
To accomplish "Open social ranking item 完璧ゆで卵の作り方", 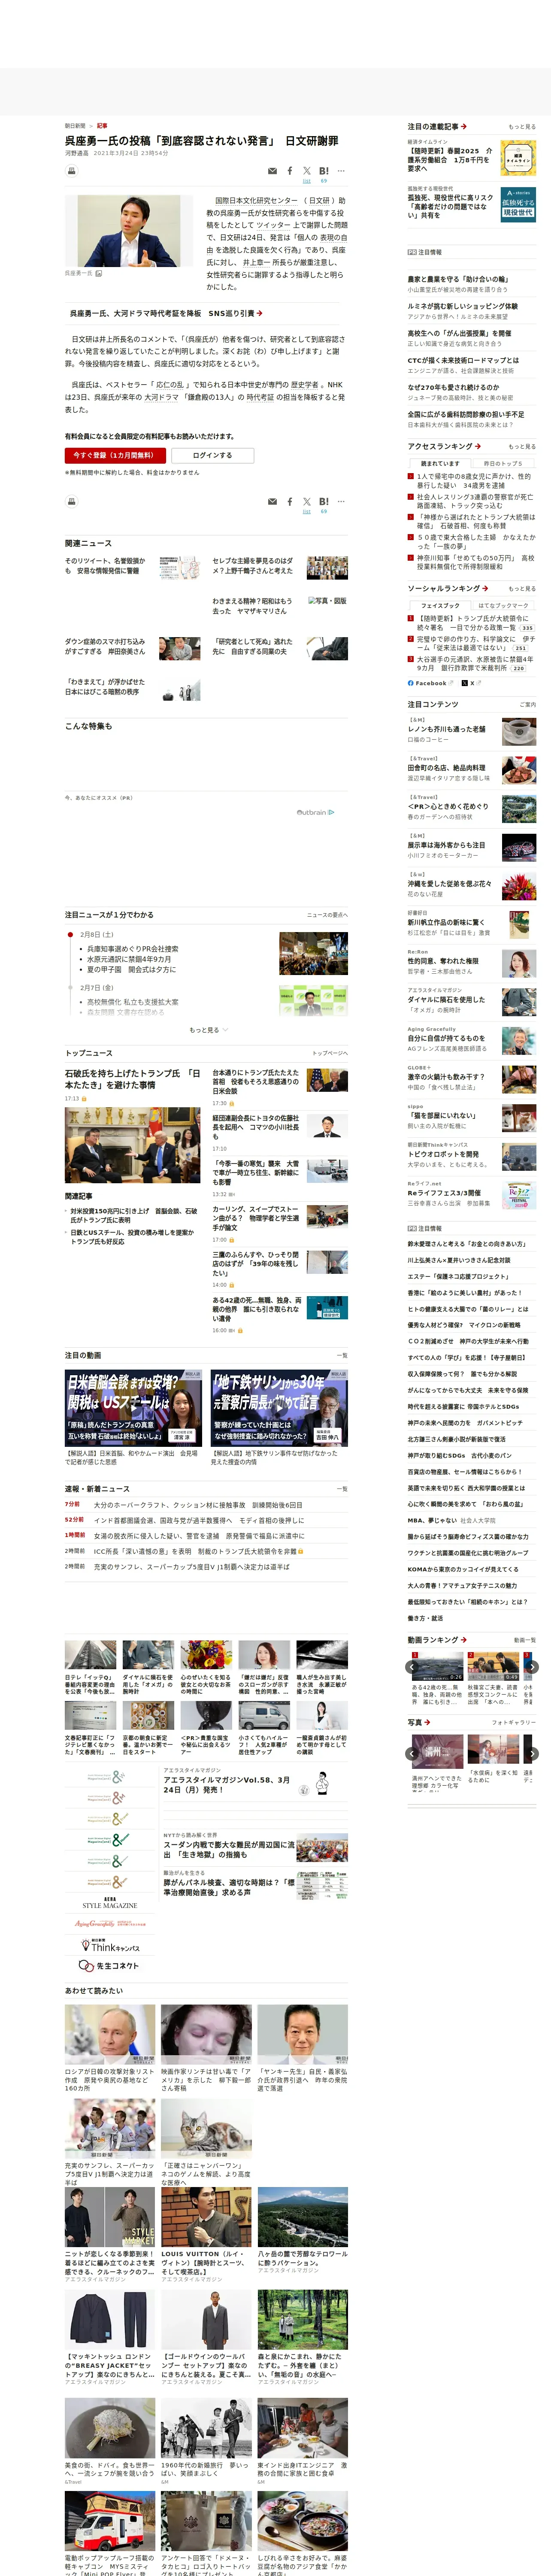I will click(x=475, y=643).
